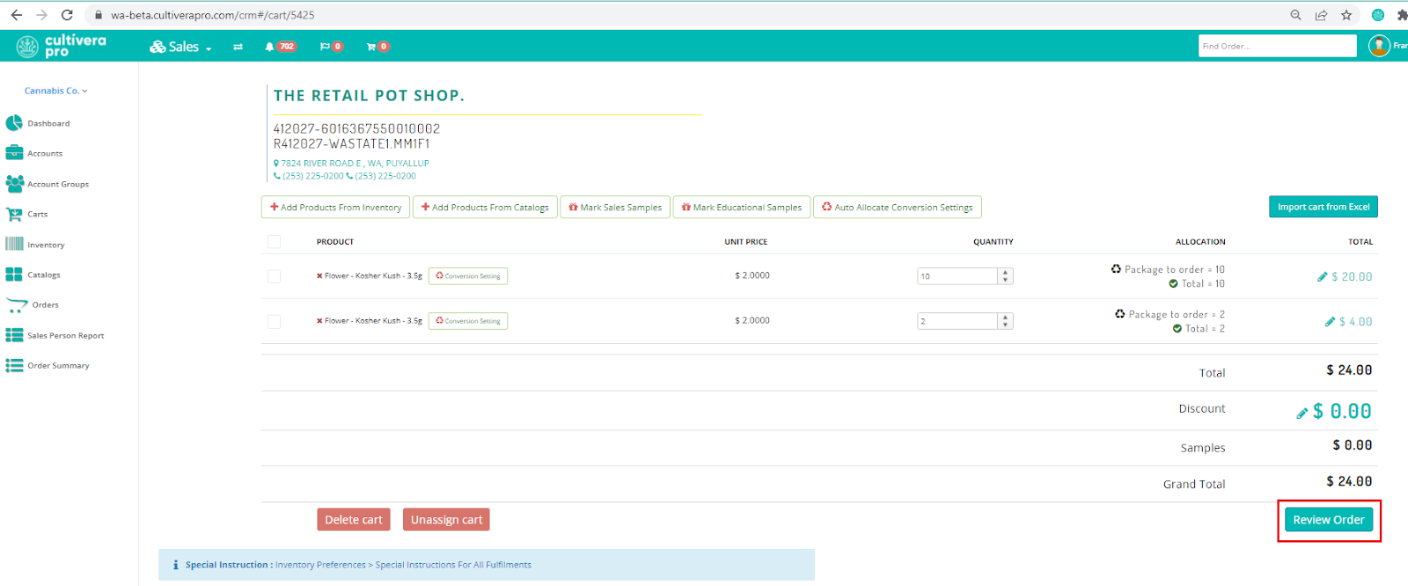This screenshot has width=1408, height=586.
Task: Click the quantity field showing 10
Action: tap(957, 276)
